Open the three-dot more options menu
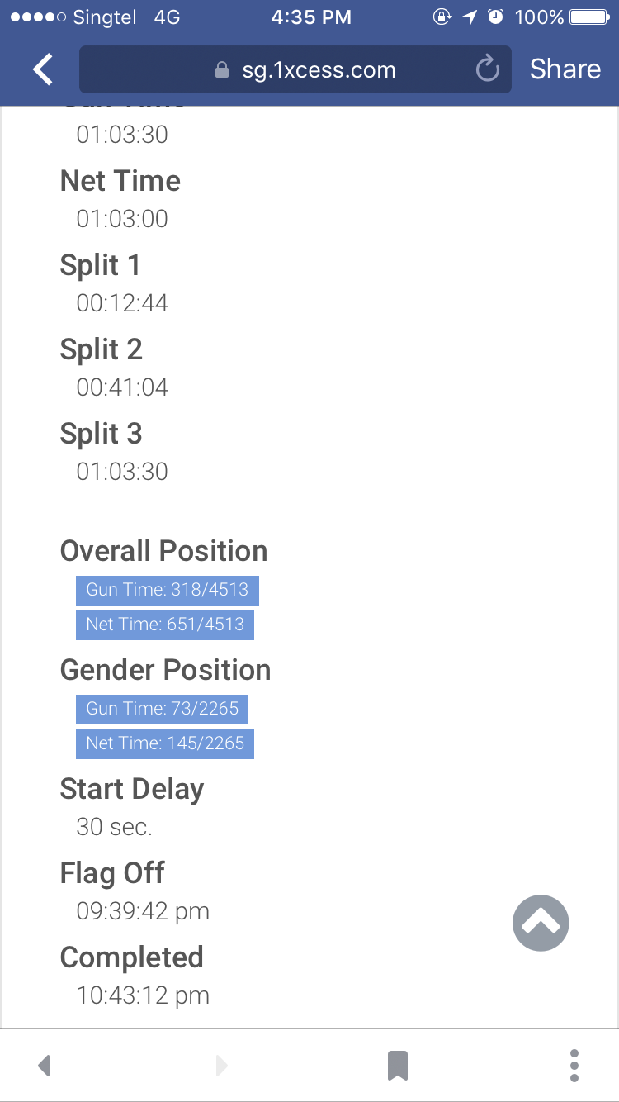 click(x=574, y=1066)
